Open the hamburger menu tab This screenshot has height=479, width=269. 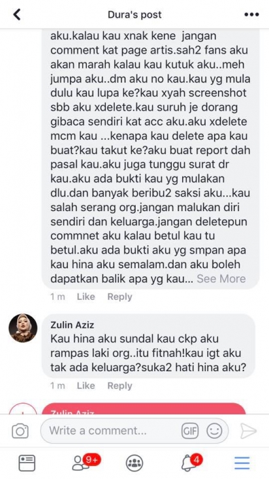pos(242,463)
